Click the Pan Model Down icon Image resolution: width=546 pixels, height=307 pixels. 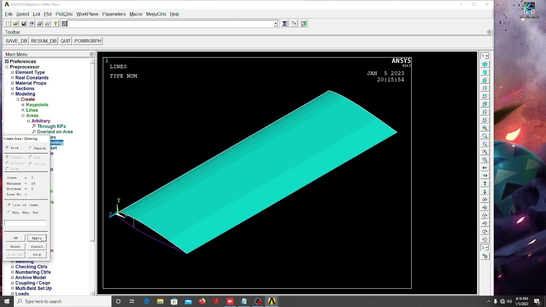click(485, 192)
